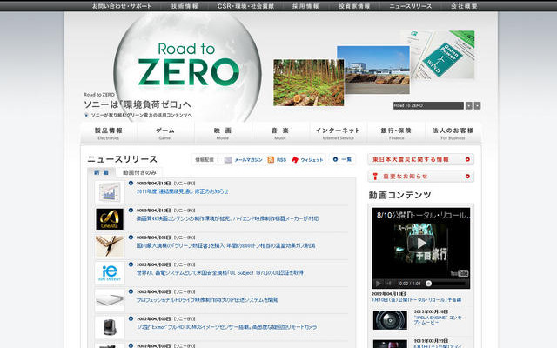557x348 pixels.
Task: Click the arrow bullet for グリーン電力証書 news row
Action: pyautogui.click(x=131, y=238)
